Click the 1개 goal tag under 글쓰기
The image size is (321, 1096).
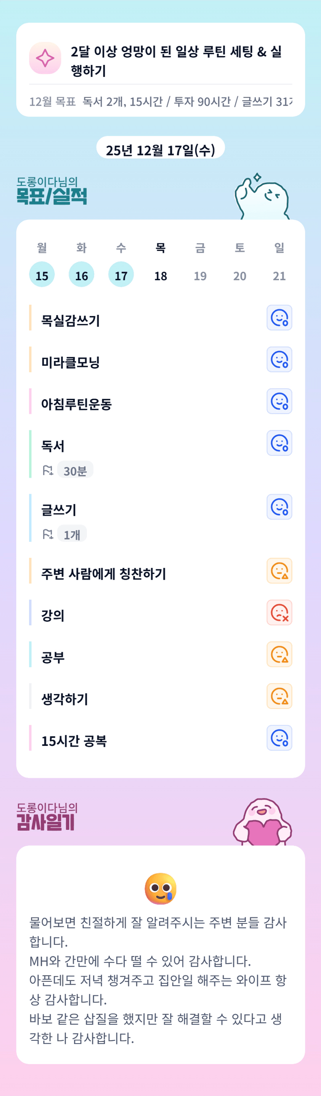(72, 534)
